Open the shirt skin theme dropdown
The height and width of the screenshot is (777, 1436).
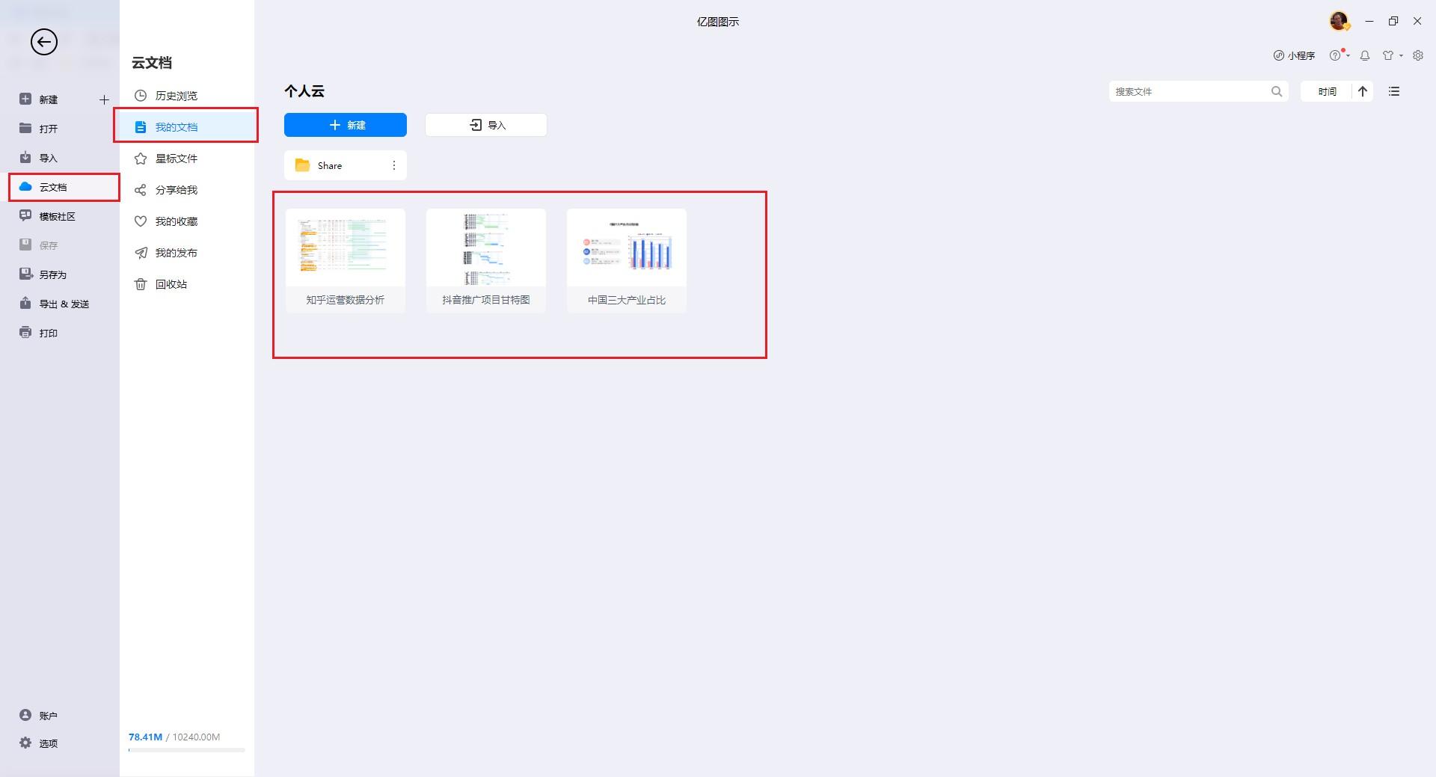1392,55
